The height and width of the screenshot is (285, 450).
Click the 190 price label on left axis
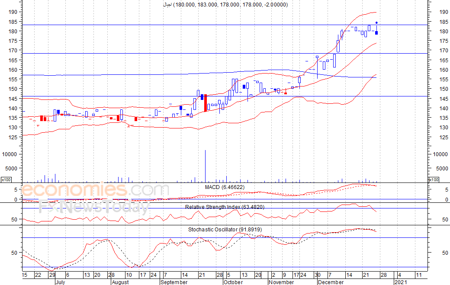[13, 12]
